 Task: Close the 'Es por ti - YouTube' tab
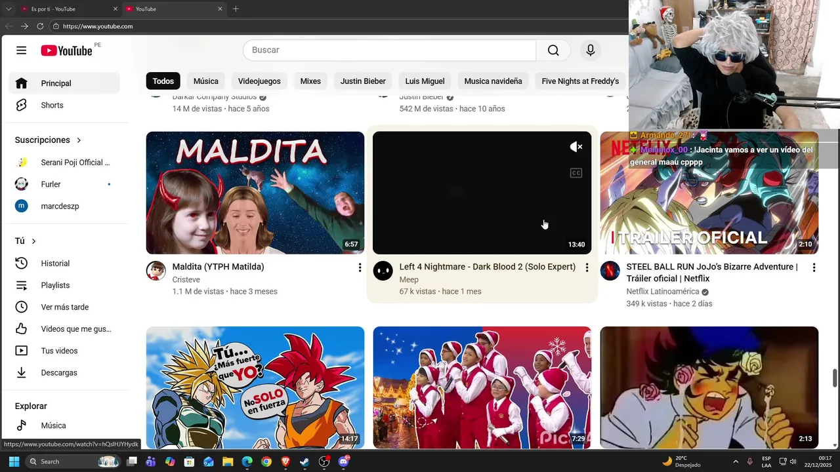[115, 9]
